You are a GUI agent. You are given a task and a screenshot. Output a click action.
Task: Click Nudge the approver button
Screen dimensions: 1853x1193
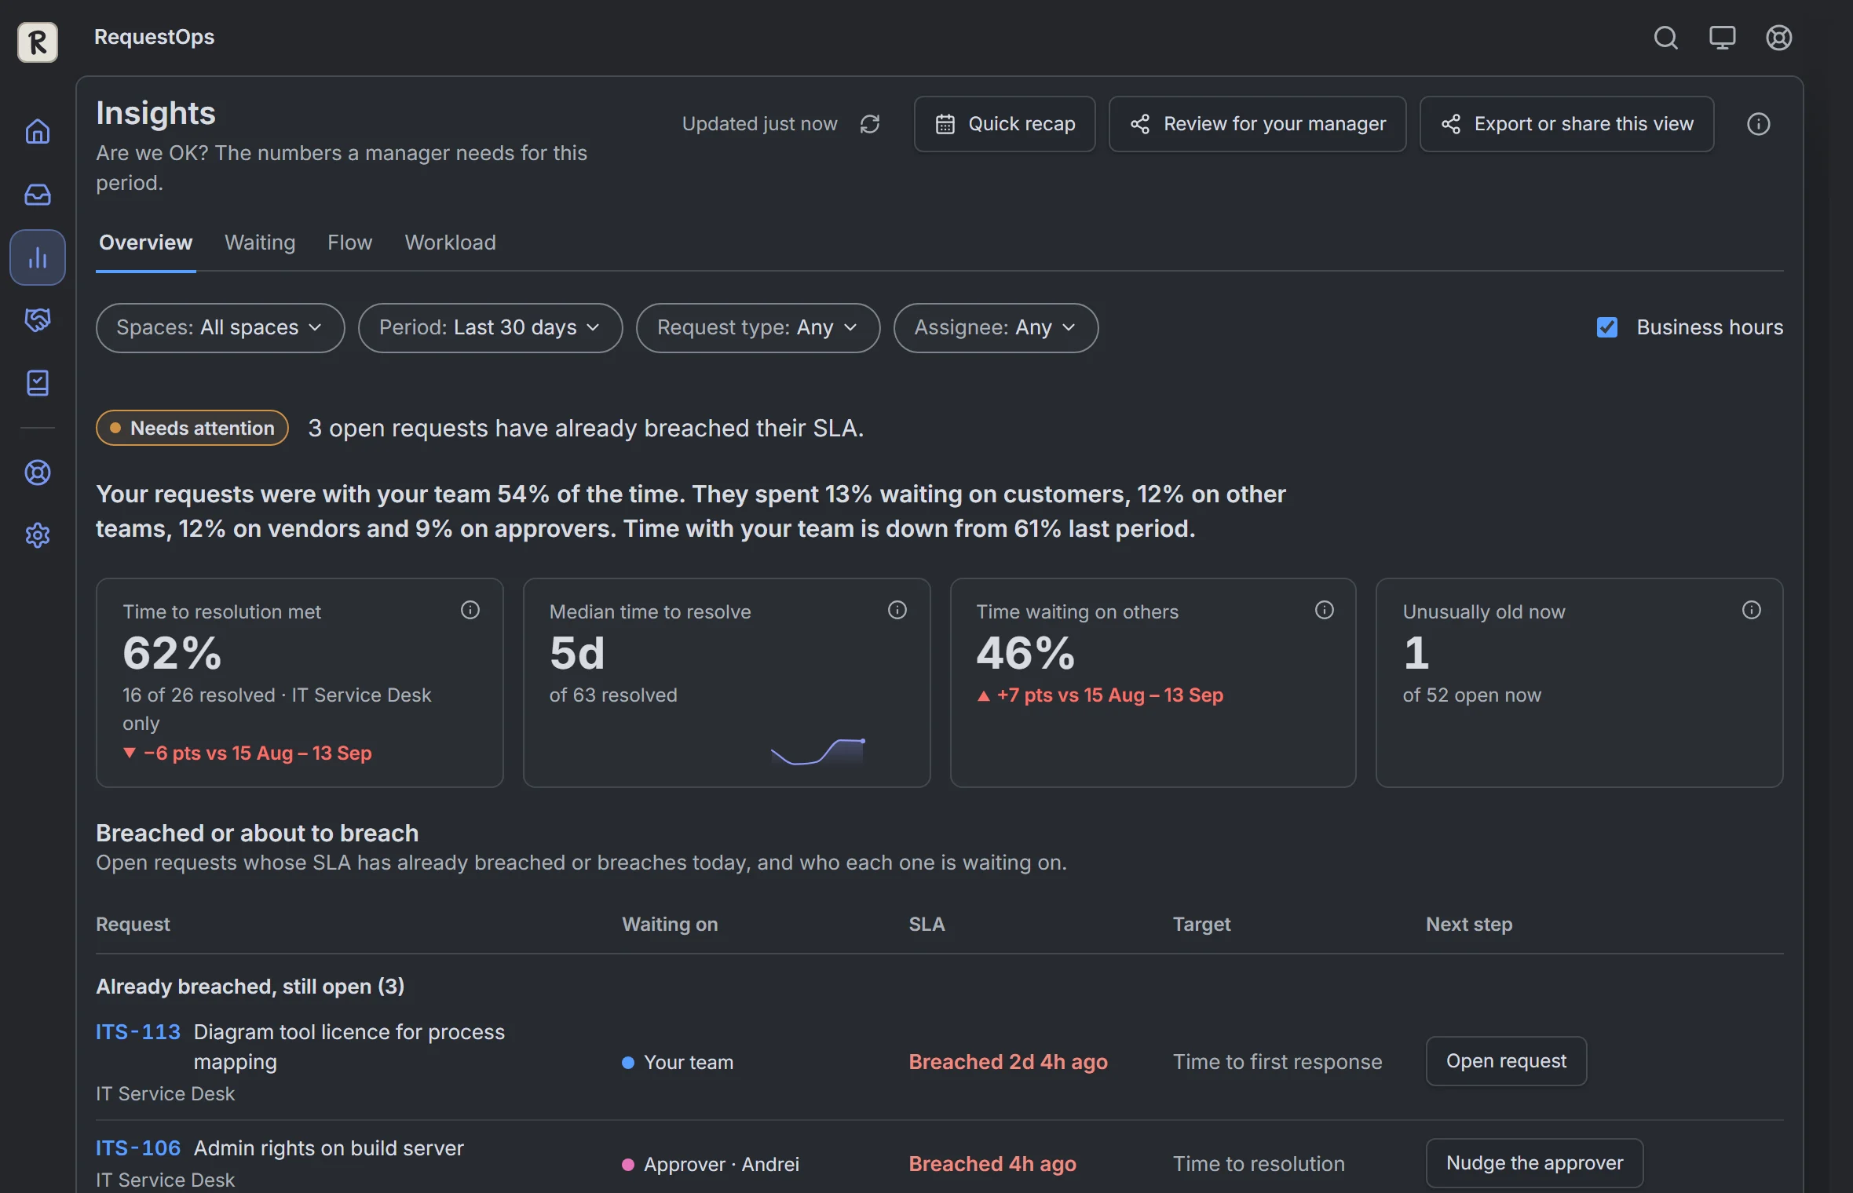pyautogui.click(x=1534, y=1163)
